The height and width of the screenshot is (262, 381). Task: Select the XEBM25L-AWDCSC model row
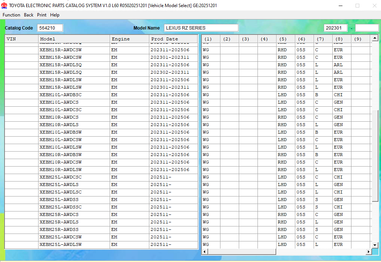[60, 177]
